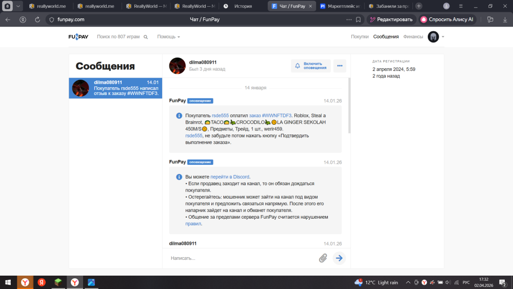Viewport: 513px width, 289px height.
Task: Open dilma080911 avatar in chat header
Action: (x=177, y=66)
